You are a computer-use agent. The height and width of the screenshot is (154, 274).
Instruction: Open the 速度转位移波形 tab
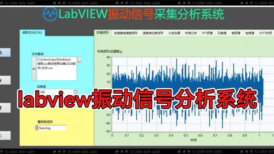153,33
